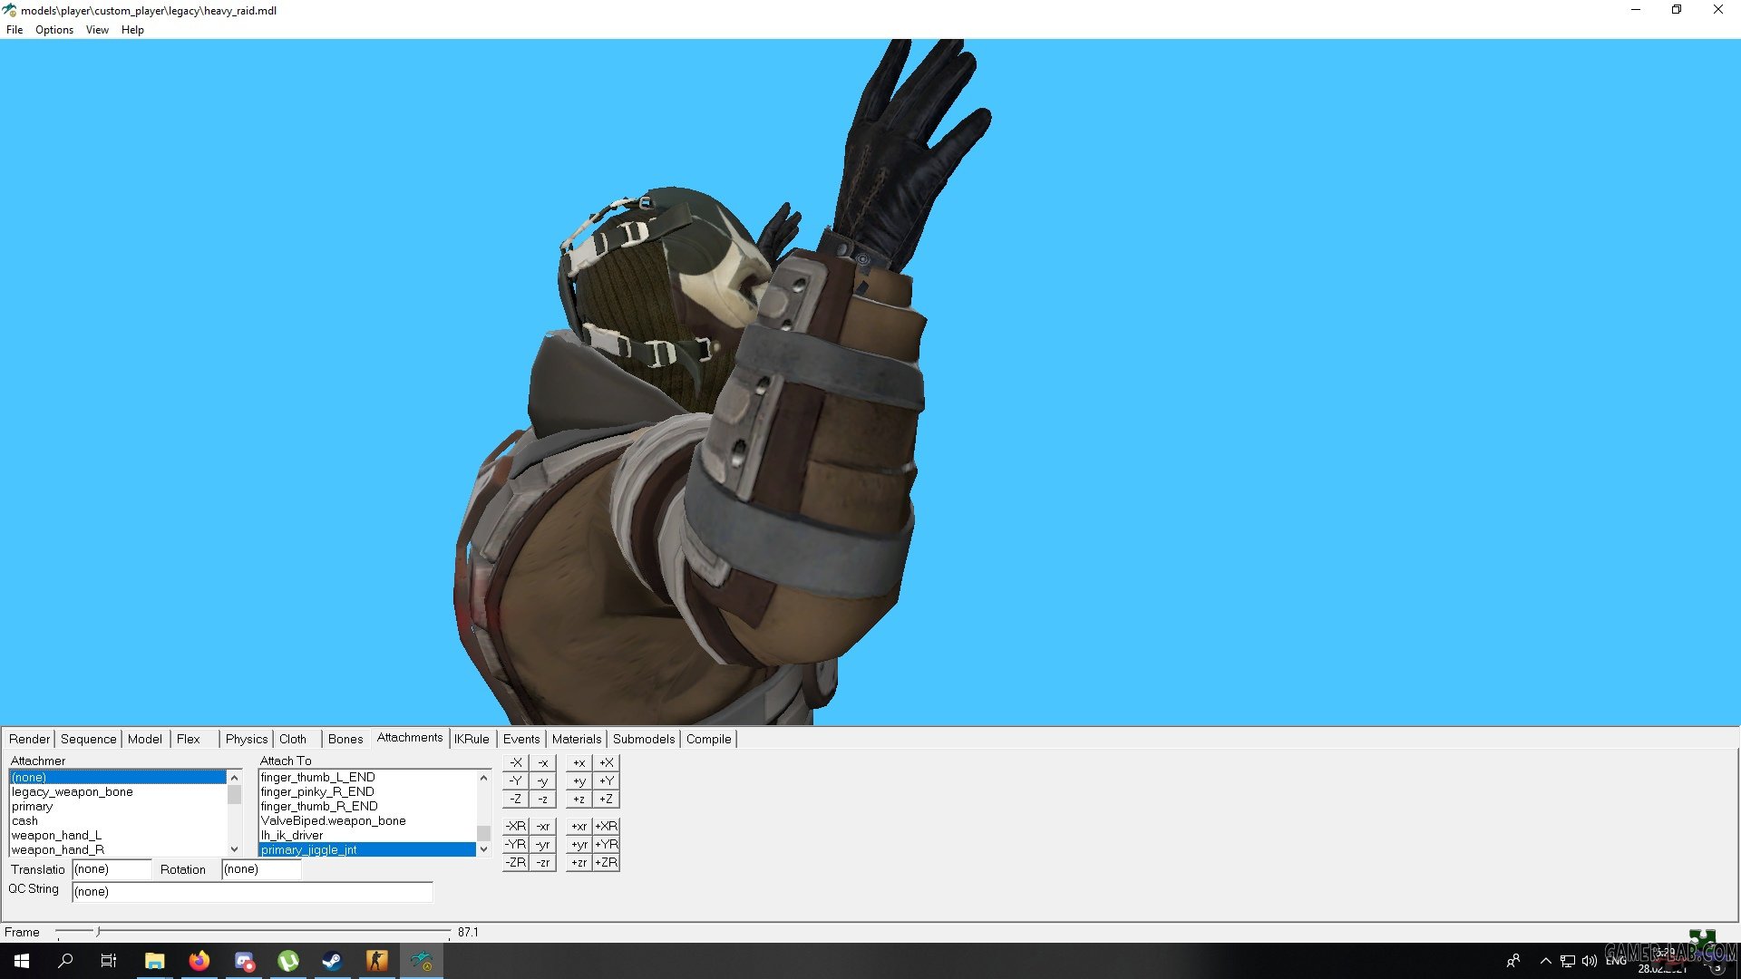Click the uppercase +X translation button
The height and width of the screenshot is (979, 1741).
607,763
